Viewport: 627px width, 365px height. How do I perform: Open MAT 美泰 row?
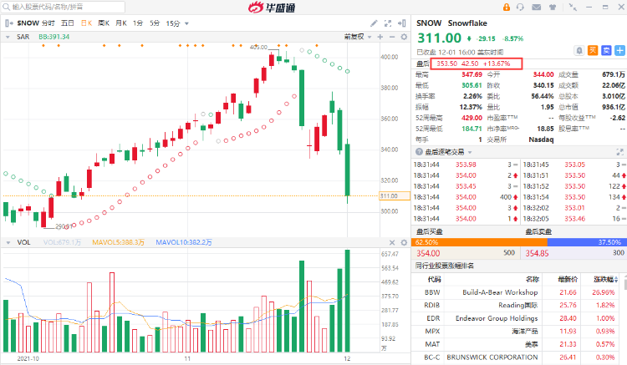(517, 344)
